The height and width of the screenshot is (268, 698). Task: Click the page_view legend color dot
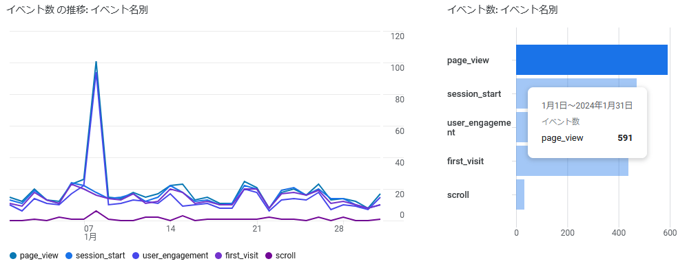pyautogui.click(x=13, y=256)
